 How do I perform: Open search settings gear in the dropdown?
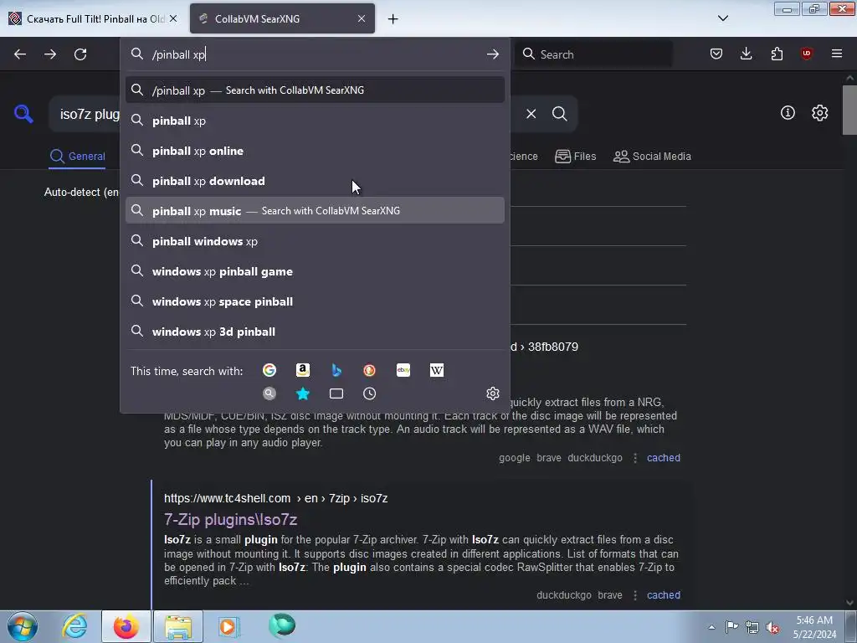[x=492, y=394]
